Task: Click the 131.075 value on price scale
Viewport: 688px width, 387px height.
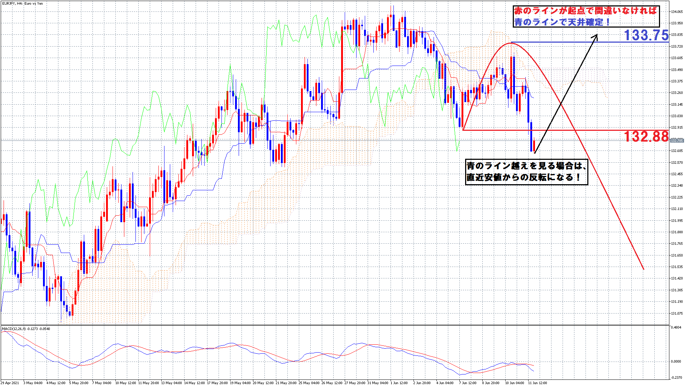Action: point(676,314)
